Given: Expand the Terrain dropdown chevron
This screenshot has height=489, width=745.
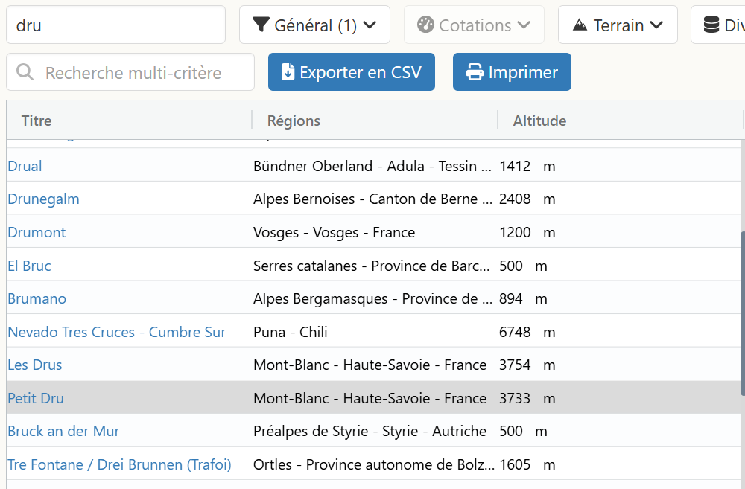Looking at the screenshot, I should pos(656,25).
